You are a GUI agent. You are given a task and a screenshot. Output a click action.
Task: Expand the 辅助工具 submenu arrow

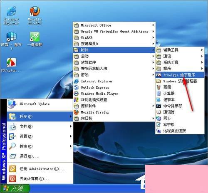click(x=202, y=50)
